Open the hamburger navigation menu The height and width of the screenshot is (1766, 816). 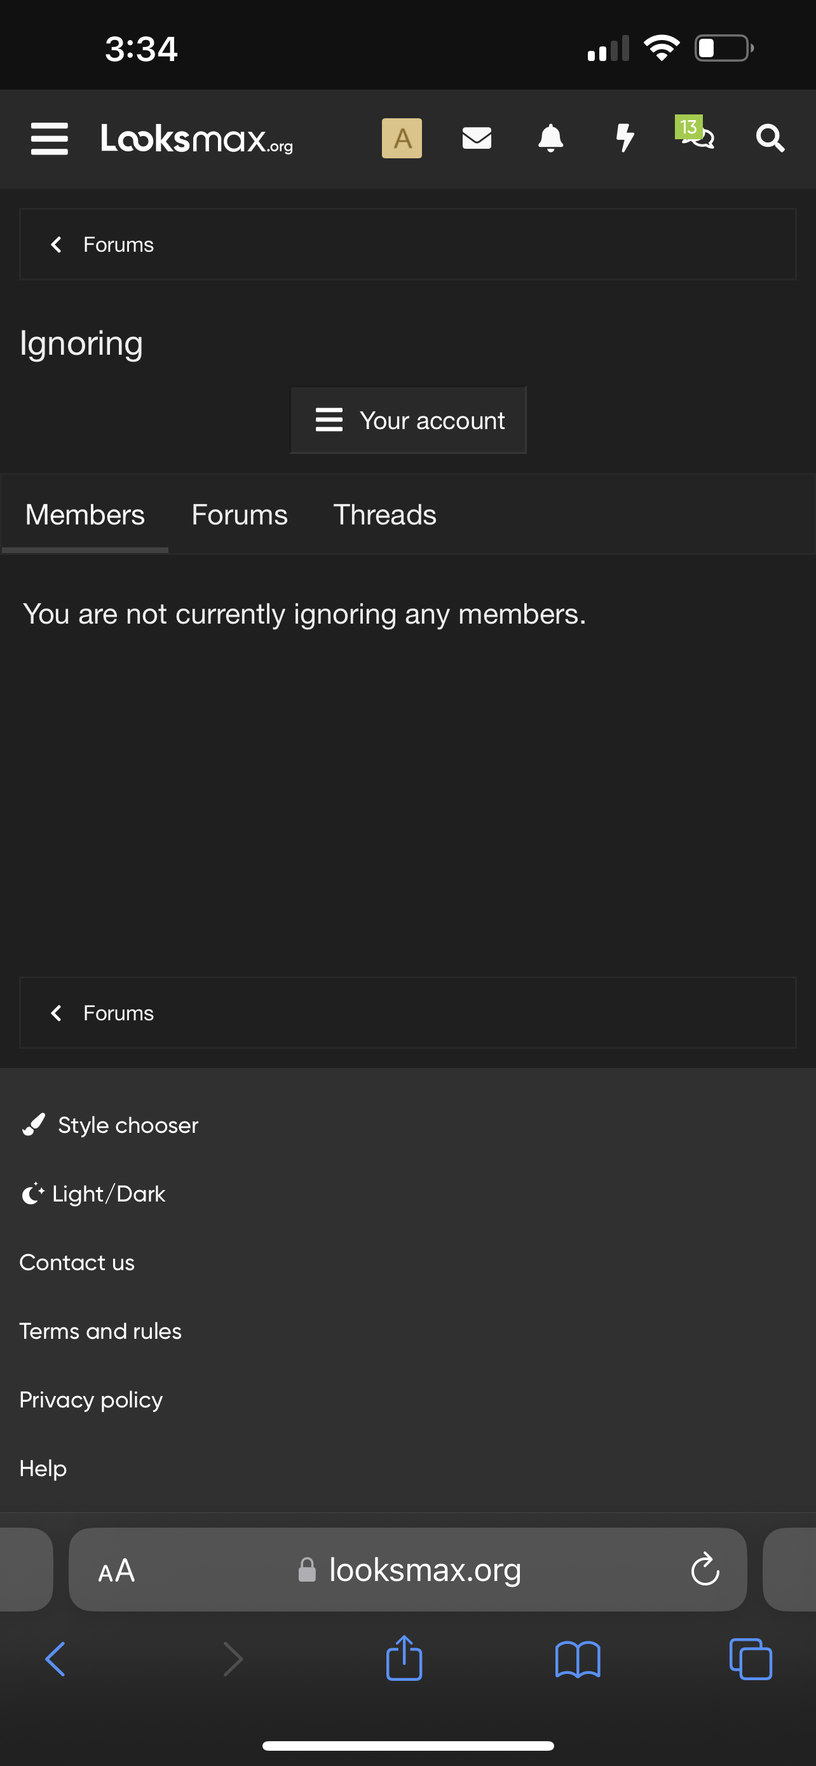pos(50,139)
